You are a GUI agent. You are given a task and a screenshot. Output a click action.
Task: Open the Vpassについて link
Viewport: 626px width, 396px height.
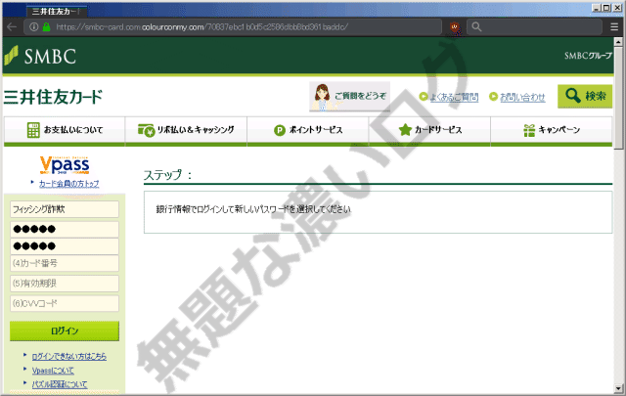coord(53,371)
